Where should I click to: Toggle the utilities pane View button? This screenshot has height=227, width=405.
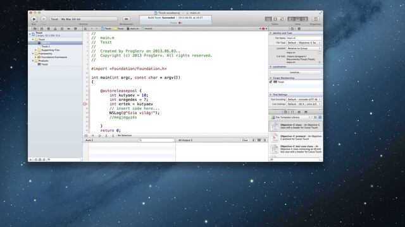(304, 19)
